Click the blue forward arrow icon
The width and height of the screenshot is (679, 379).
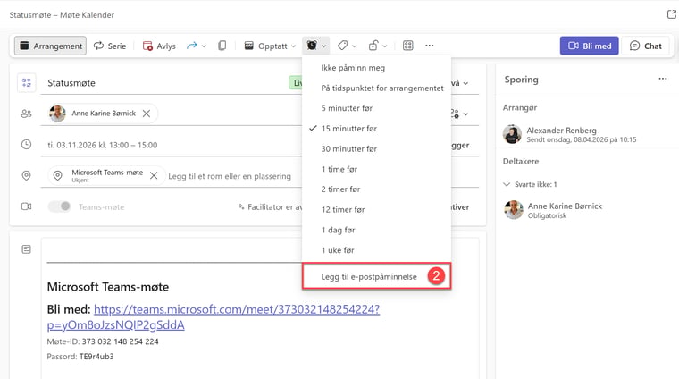click(191, 46)
